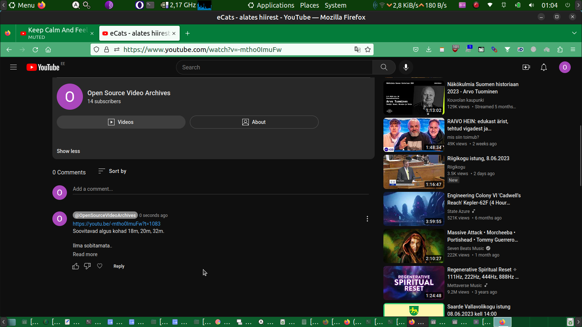This screenshot has height=327, width=582.
Task: Click the YouTube search magnifier button
Action: pos(384,67)
